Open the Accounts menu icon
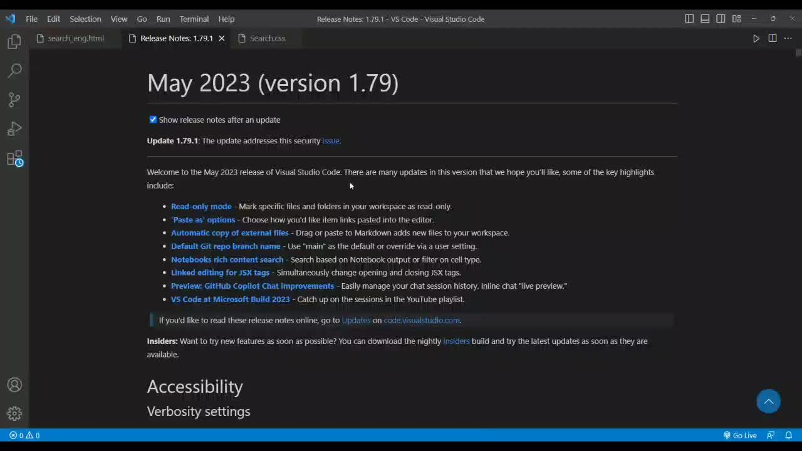Viewport: 802px width, 451px height. (x=14, y=385)
